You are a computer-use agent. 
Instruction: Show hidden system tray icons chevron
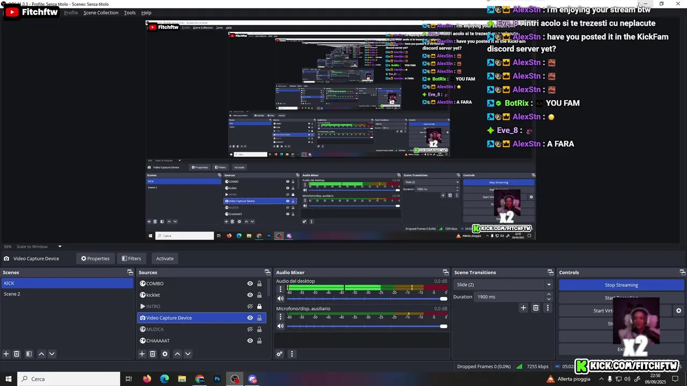[x=601, y=379]
